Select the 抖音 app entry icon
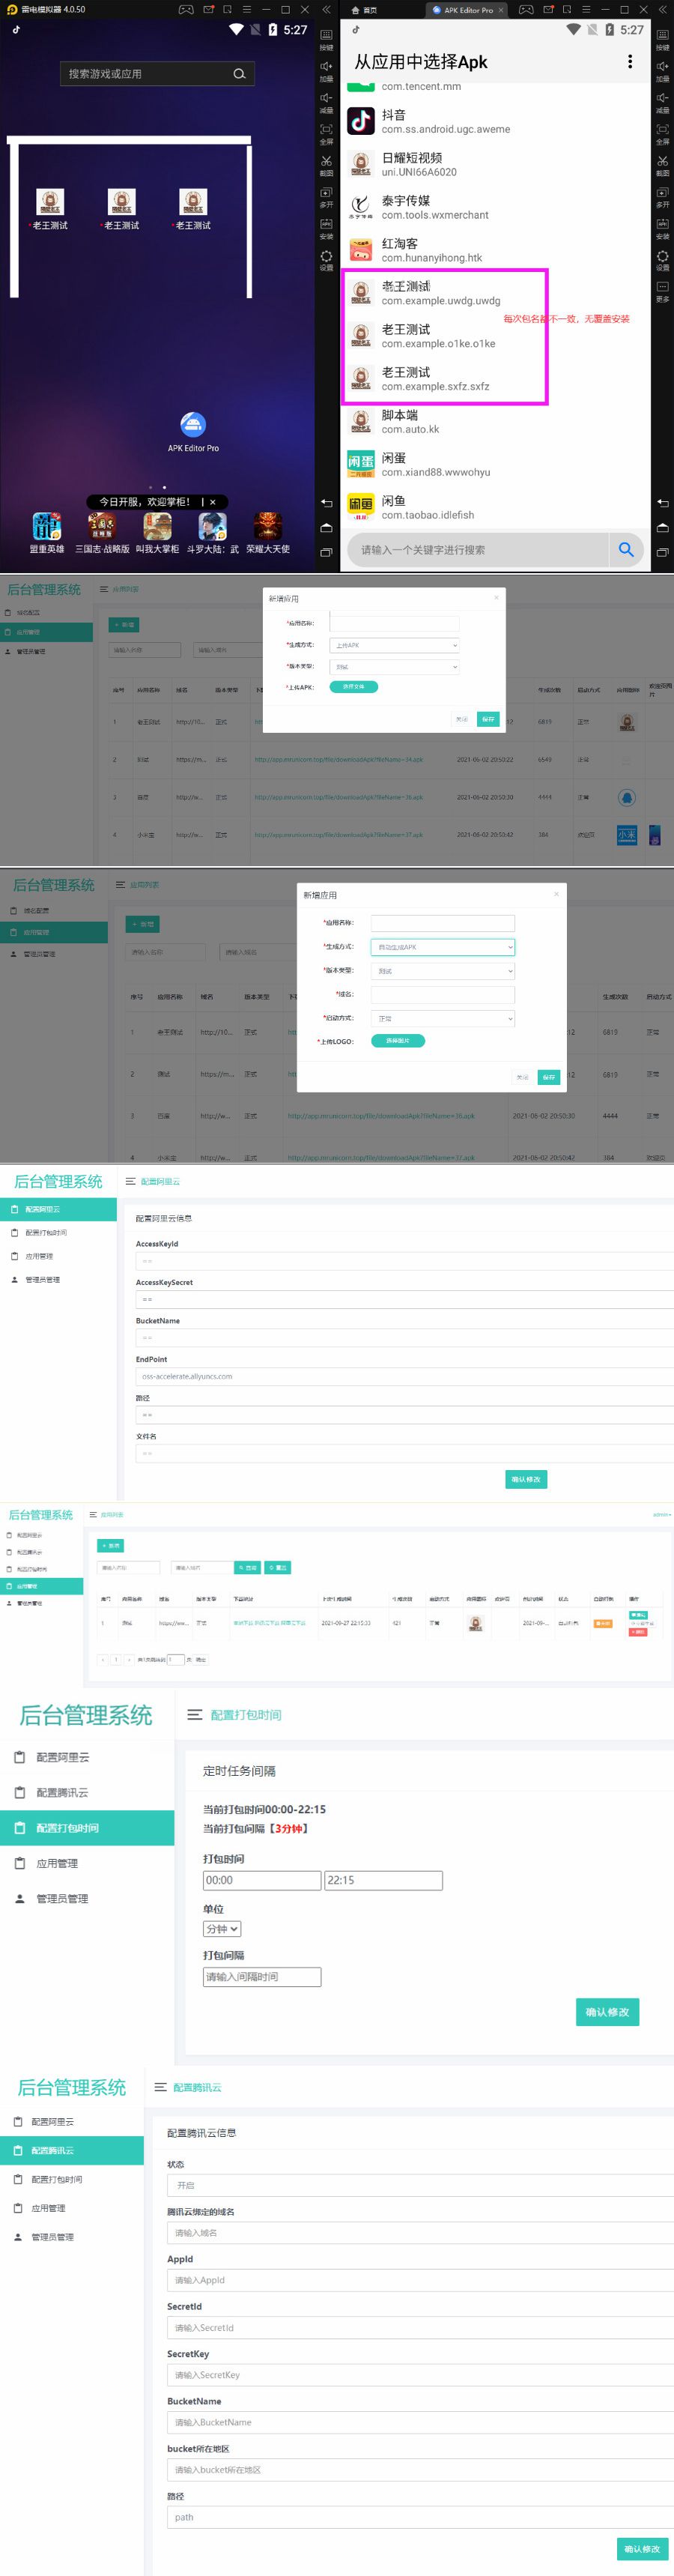 360,121
